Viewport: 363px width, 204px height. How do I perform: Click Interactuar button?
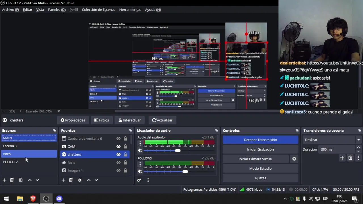129,120
